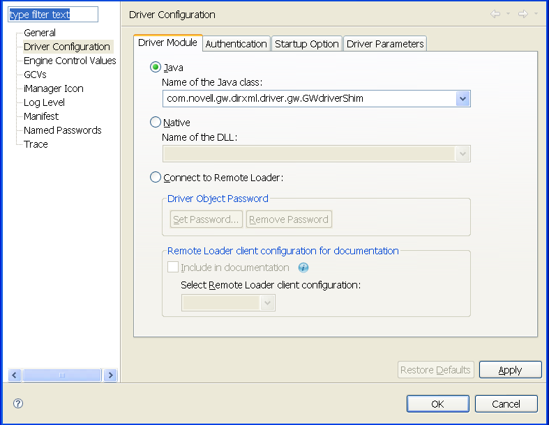Click the tree horizontal scrollbar left arrow
This screenshot has height=425, width=549.
(x=15, y=376)
